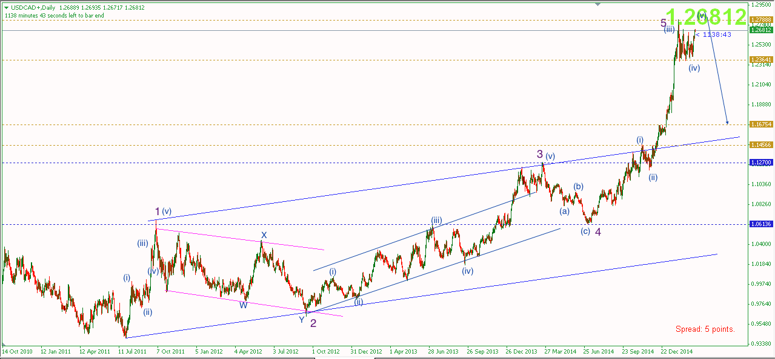Select the purple wave 5 label
The width and height of the screenshot is (775, 359).
[664, 23]
